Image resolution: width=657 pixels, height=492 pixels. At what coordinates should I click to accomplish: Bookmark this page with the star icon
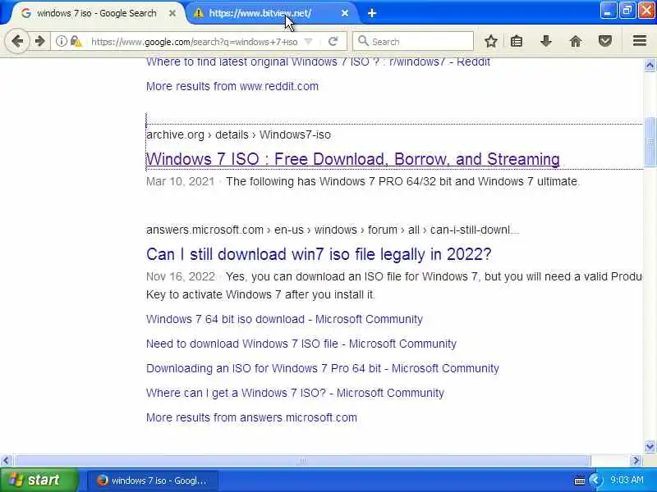490,41
